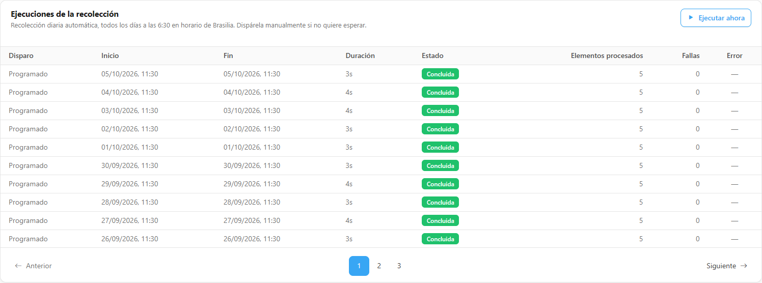Click the 3s duration for 05/10/2026

pos(349,74)
